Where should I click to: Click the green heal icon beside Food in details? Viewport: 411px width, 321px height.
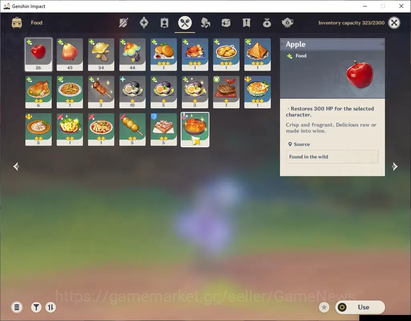[290, 56]
